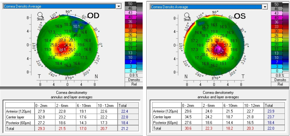Click overall total 21.2 in OD table
Viewport: 290px width, 136px height.
click(128, 128)
